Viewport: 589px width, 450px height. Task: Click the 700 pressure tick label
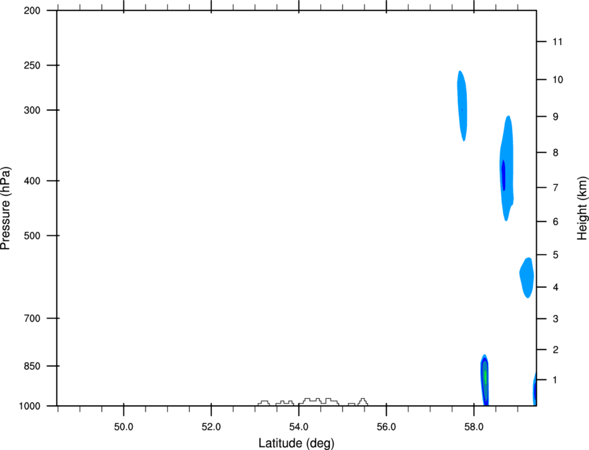coord(32,318)
